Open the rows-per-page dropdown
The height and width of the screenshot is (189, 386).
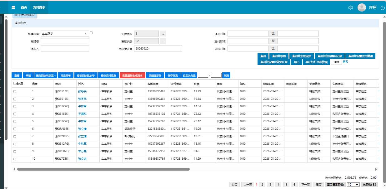click(x=353, y=185)
